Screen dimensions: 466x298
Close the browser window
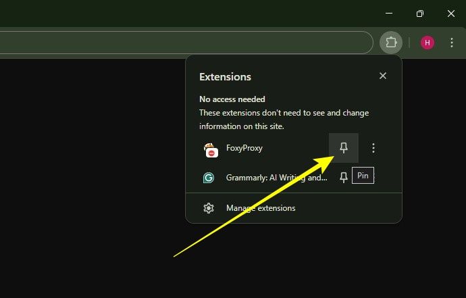coord(451,14)
